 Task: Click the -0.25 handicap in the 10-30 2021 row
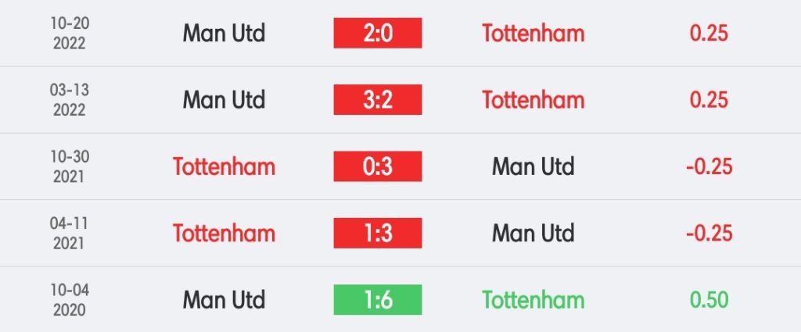pyautogui.click(x=709, y=166)
